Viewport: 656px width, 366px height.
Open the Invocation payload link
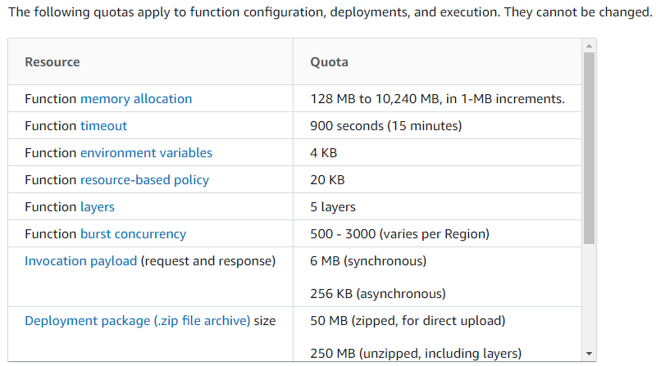click(80, 261)
